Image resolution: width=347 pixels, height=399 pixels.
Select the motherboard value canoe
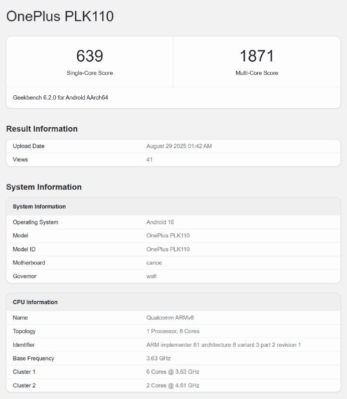(x=154, y=263)
